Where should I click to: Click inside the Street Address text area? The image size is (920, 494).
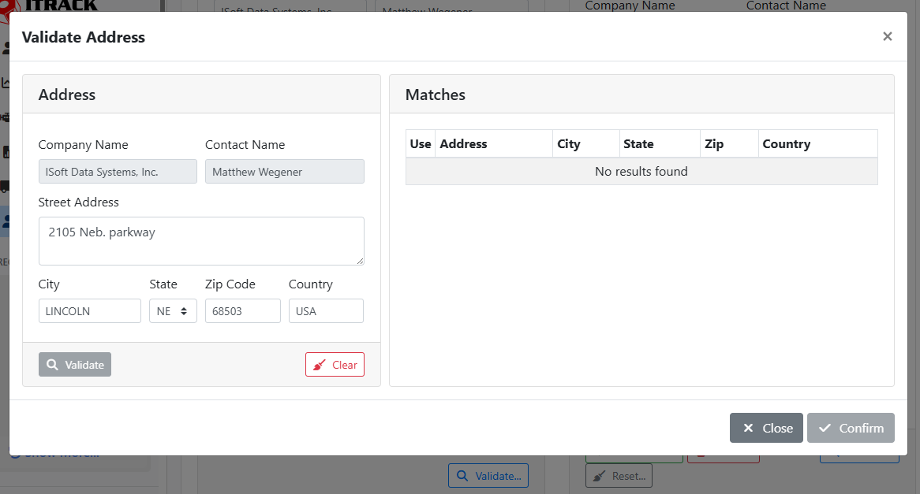pos(201,240)
